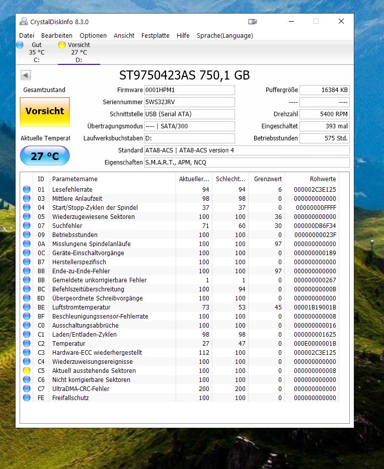Click the Laufwerksbuchstaben field D:

tap(190, 138)
